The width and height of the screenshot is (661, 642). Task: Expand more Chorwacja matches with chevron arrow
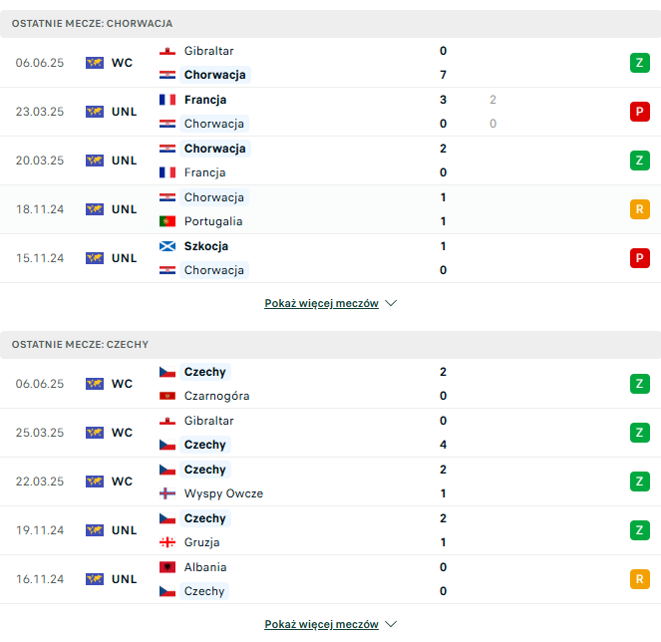(391, 303)
